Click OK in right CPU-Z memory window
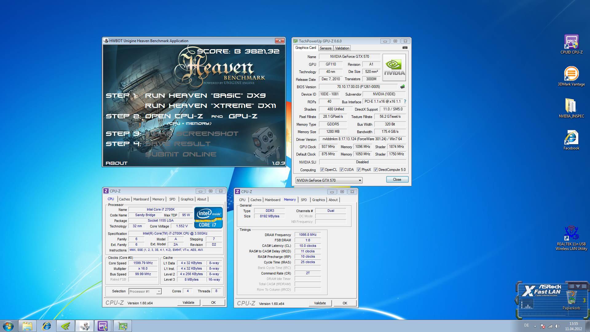590x332 pixels. pos(345,303)
